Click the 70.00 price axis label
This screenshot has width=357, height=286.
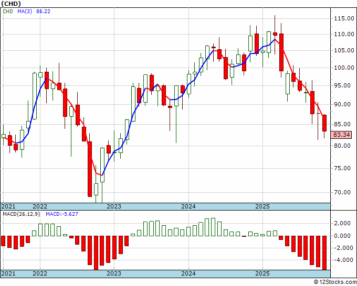[342, 192]
